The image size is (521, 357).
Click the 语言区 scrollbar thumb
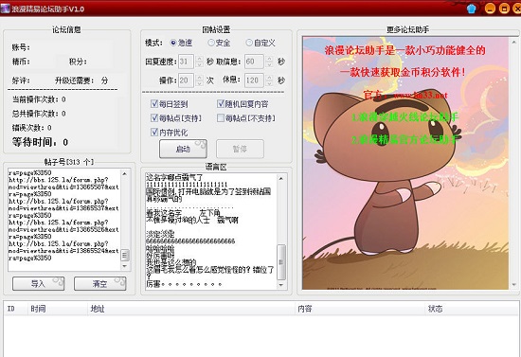coord(281,262)
